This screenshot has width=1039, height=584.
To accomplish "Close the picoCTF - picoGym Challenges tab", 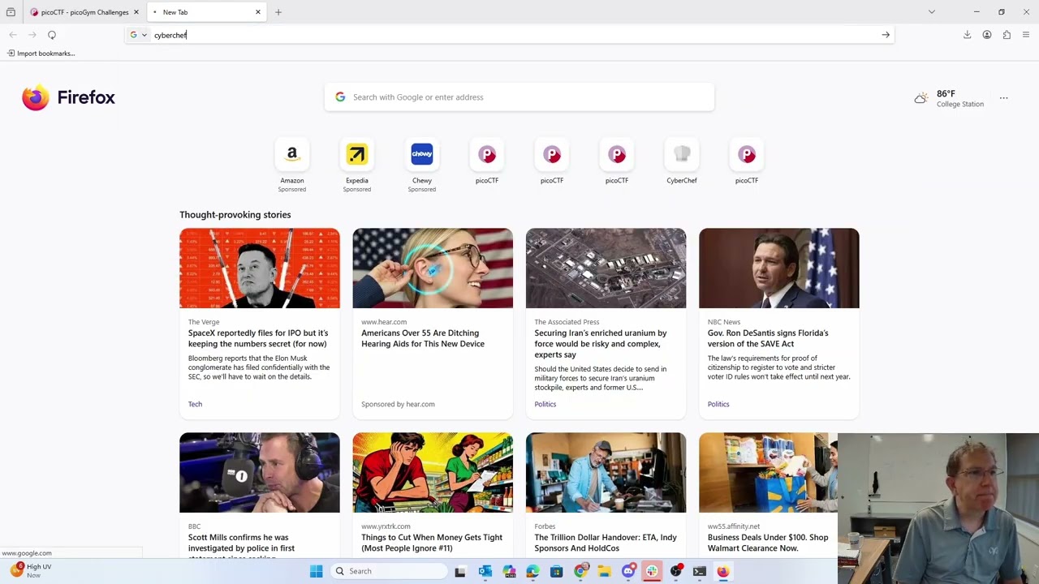I will pos(136,12).
